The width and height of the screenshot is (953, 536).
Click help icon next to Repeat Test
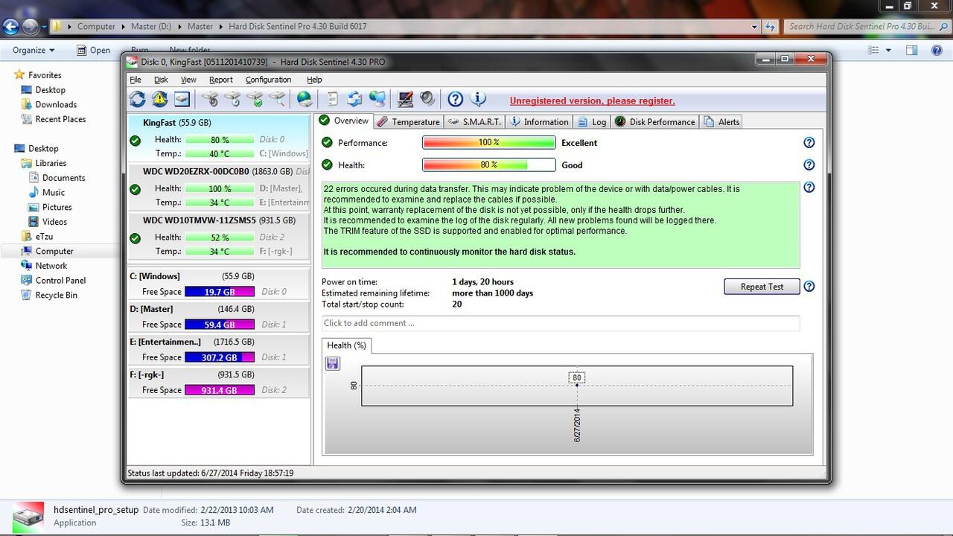(809, 287)
